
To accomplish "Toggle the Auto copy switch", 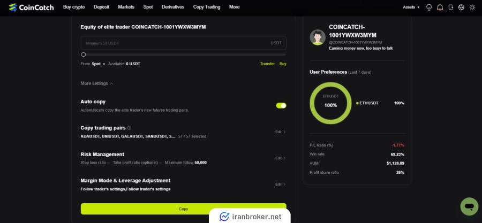I will [281, 105].
